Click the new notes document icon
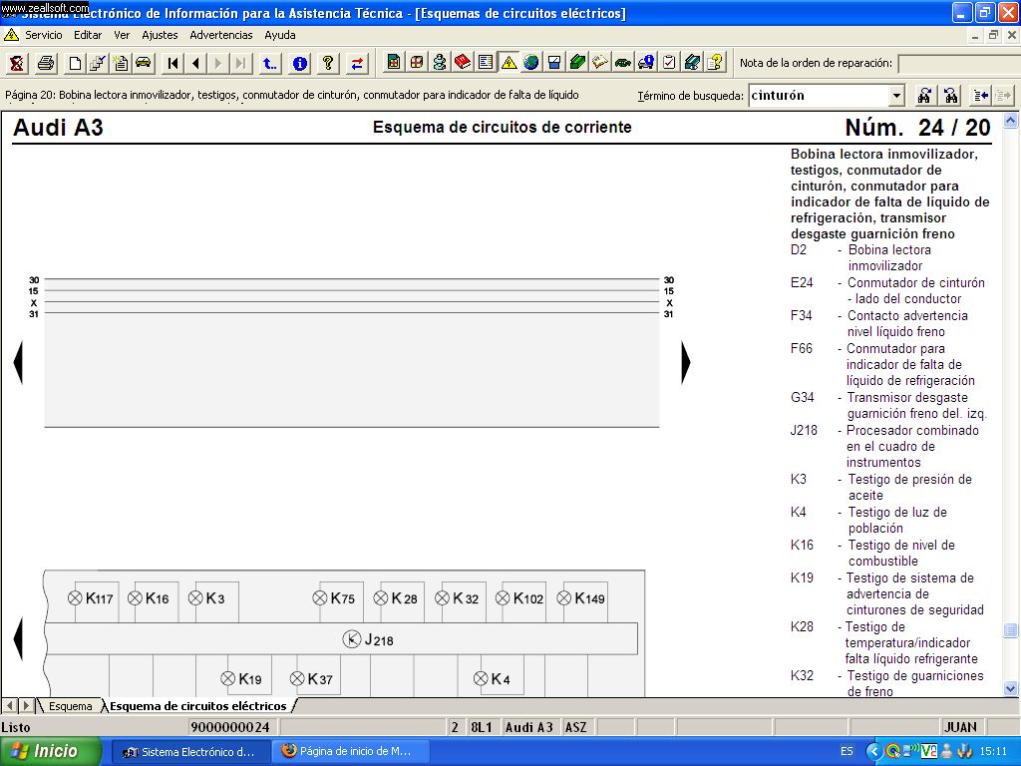Image resolution: width=1021 pixels, height=766 pixels. coord(121,63)
